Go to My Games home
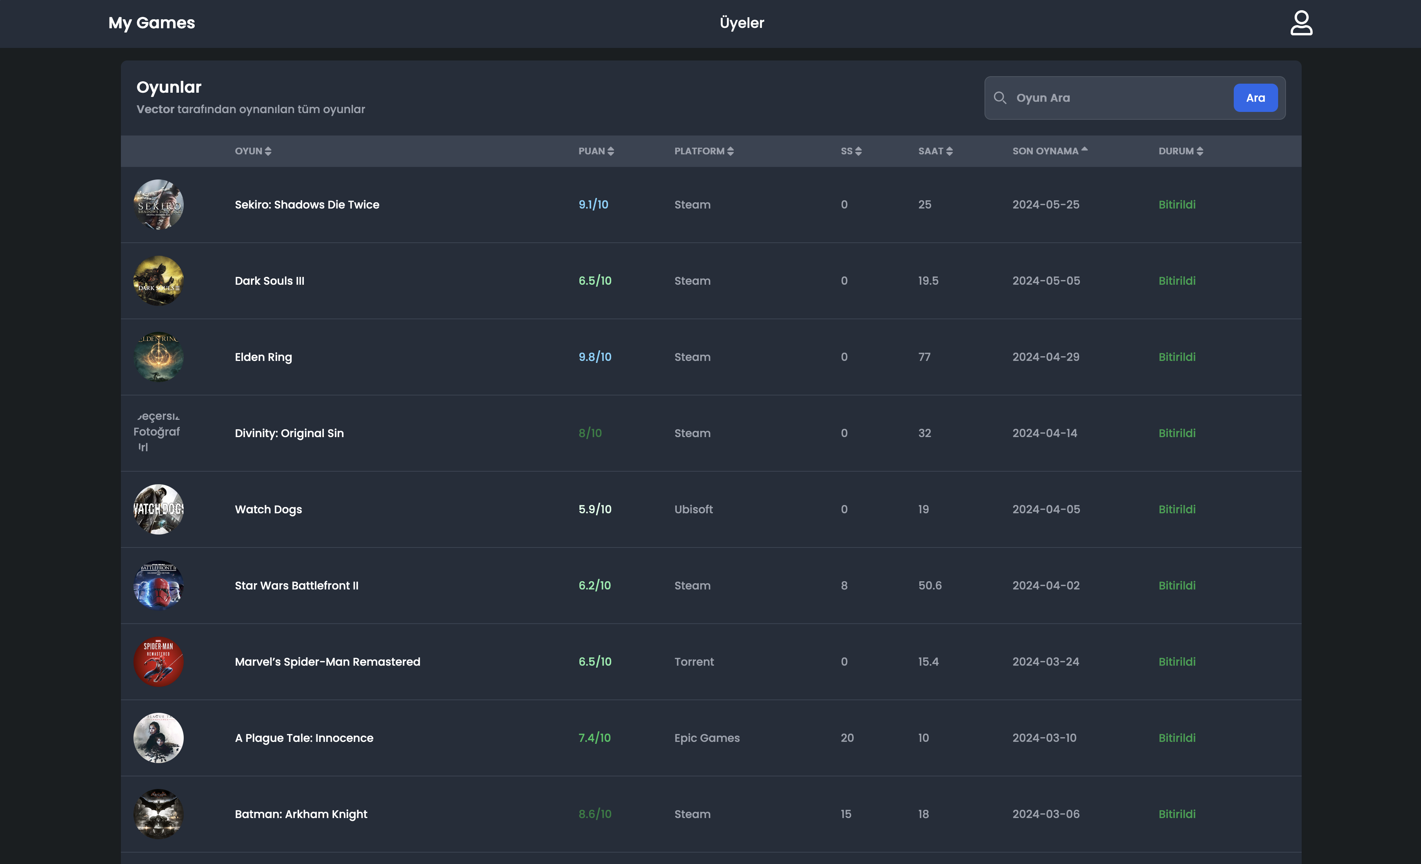The width and height of the screenshot is (1421, 864). click(x=152, y=23)
